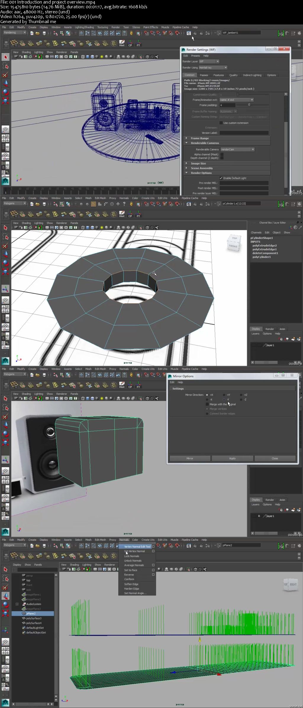Select +Z mirror direction radio
This screenshot has height=708, width=303.
pyautogui.click(x=241, y=395)
